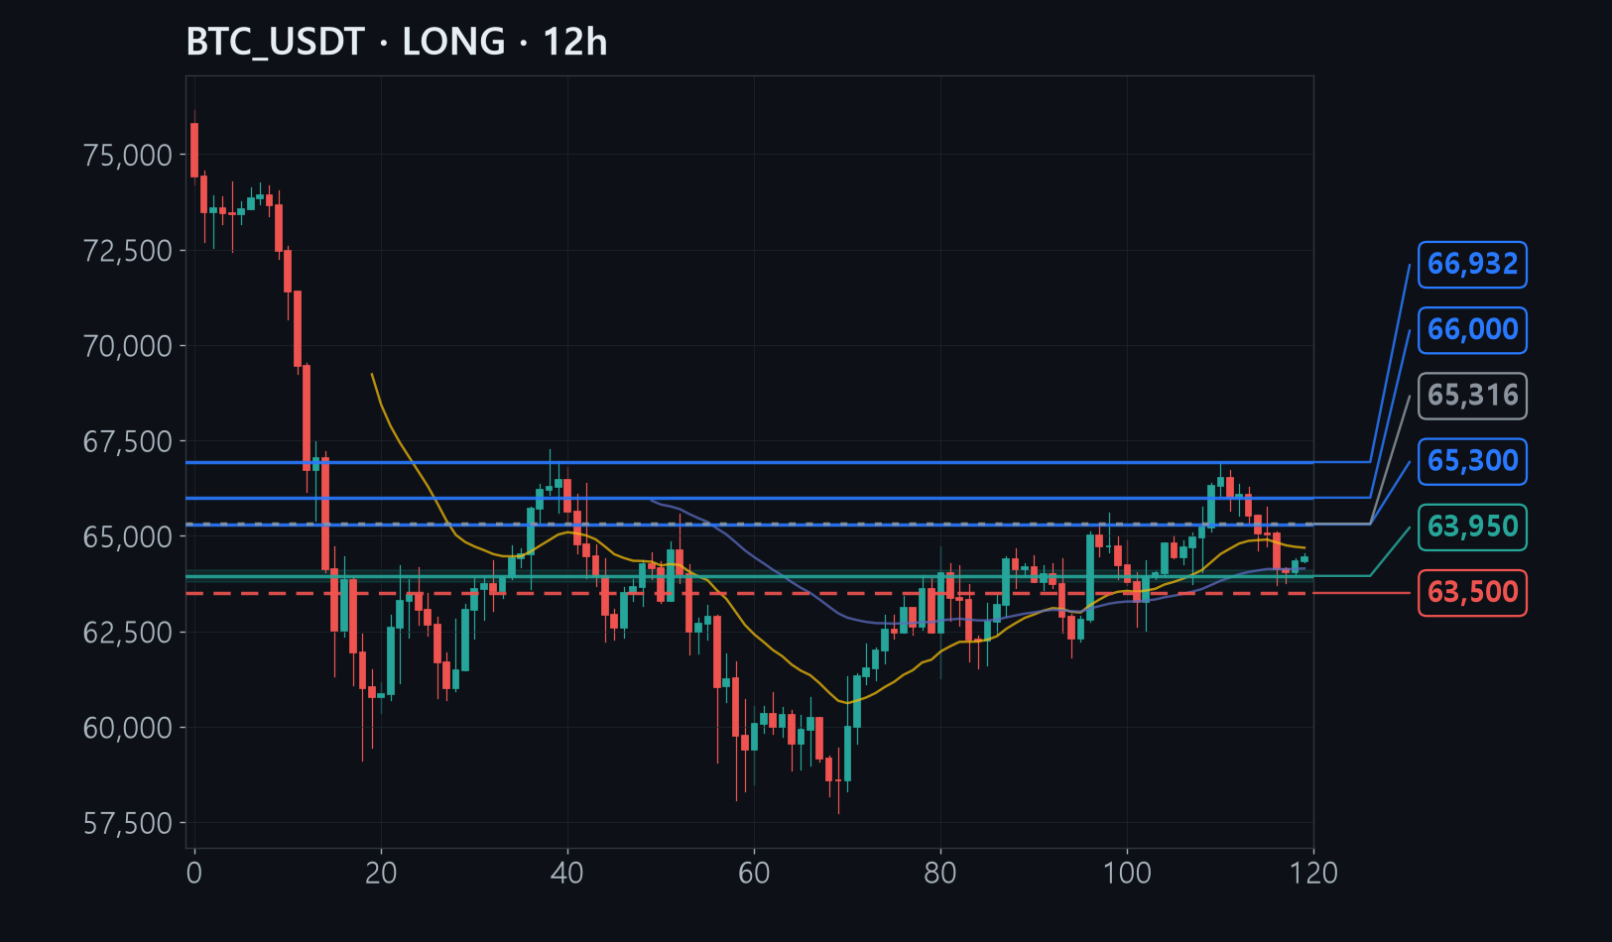The height and width of the screenshot is (942, 1612).
Task: Click the x-axis tick label 0
Action: point(194,873)
